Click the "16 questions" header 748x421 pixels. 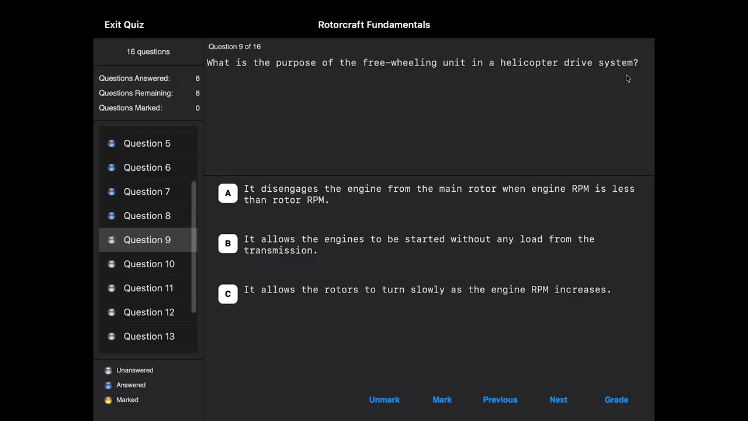(148, 51)
